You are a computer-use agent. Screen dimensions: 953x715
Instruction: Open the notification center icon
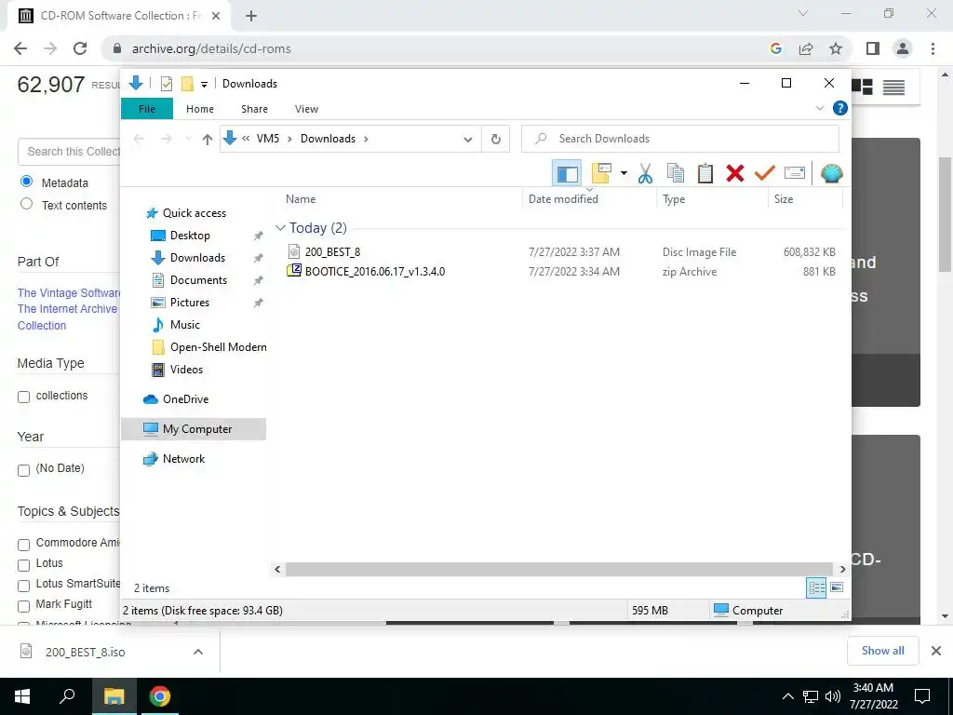tap(922, 696)
